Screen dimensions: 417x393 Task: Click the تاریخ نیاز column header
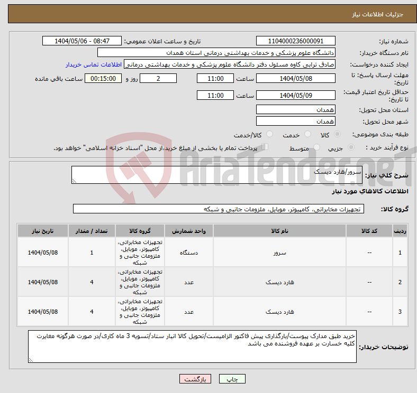tap(43, 231)
